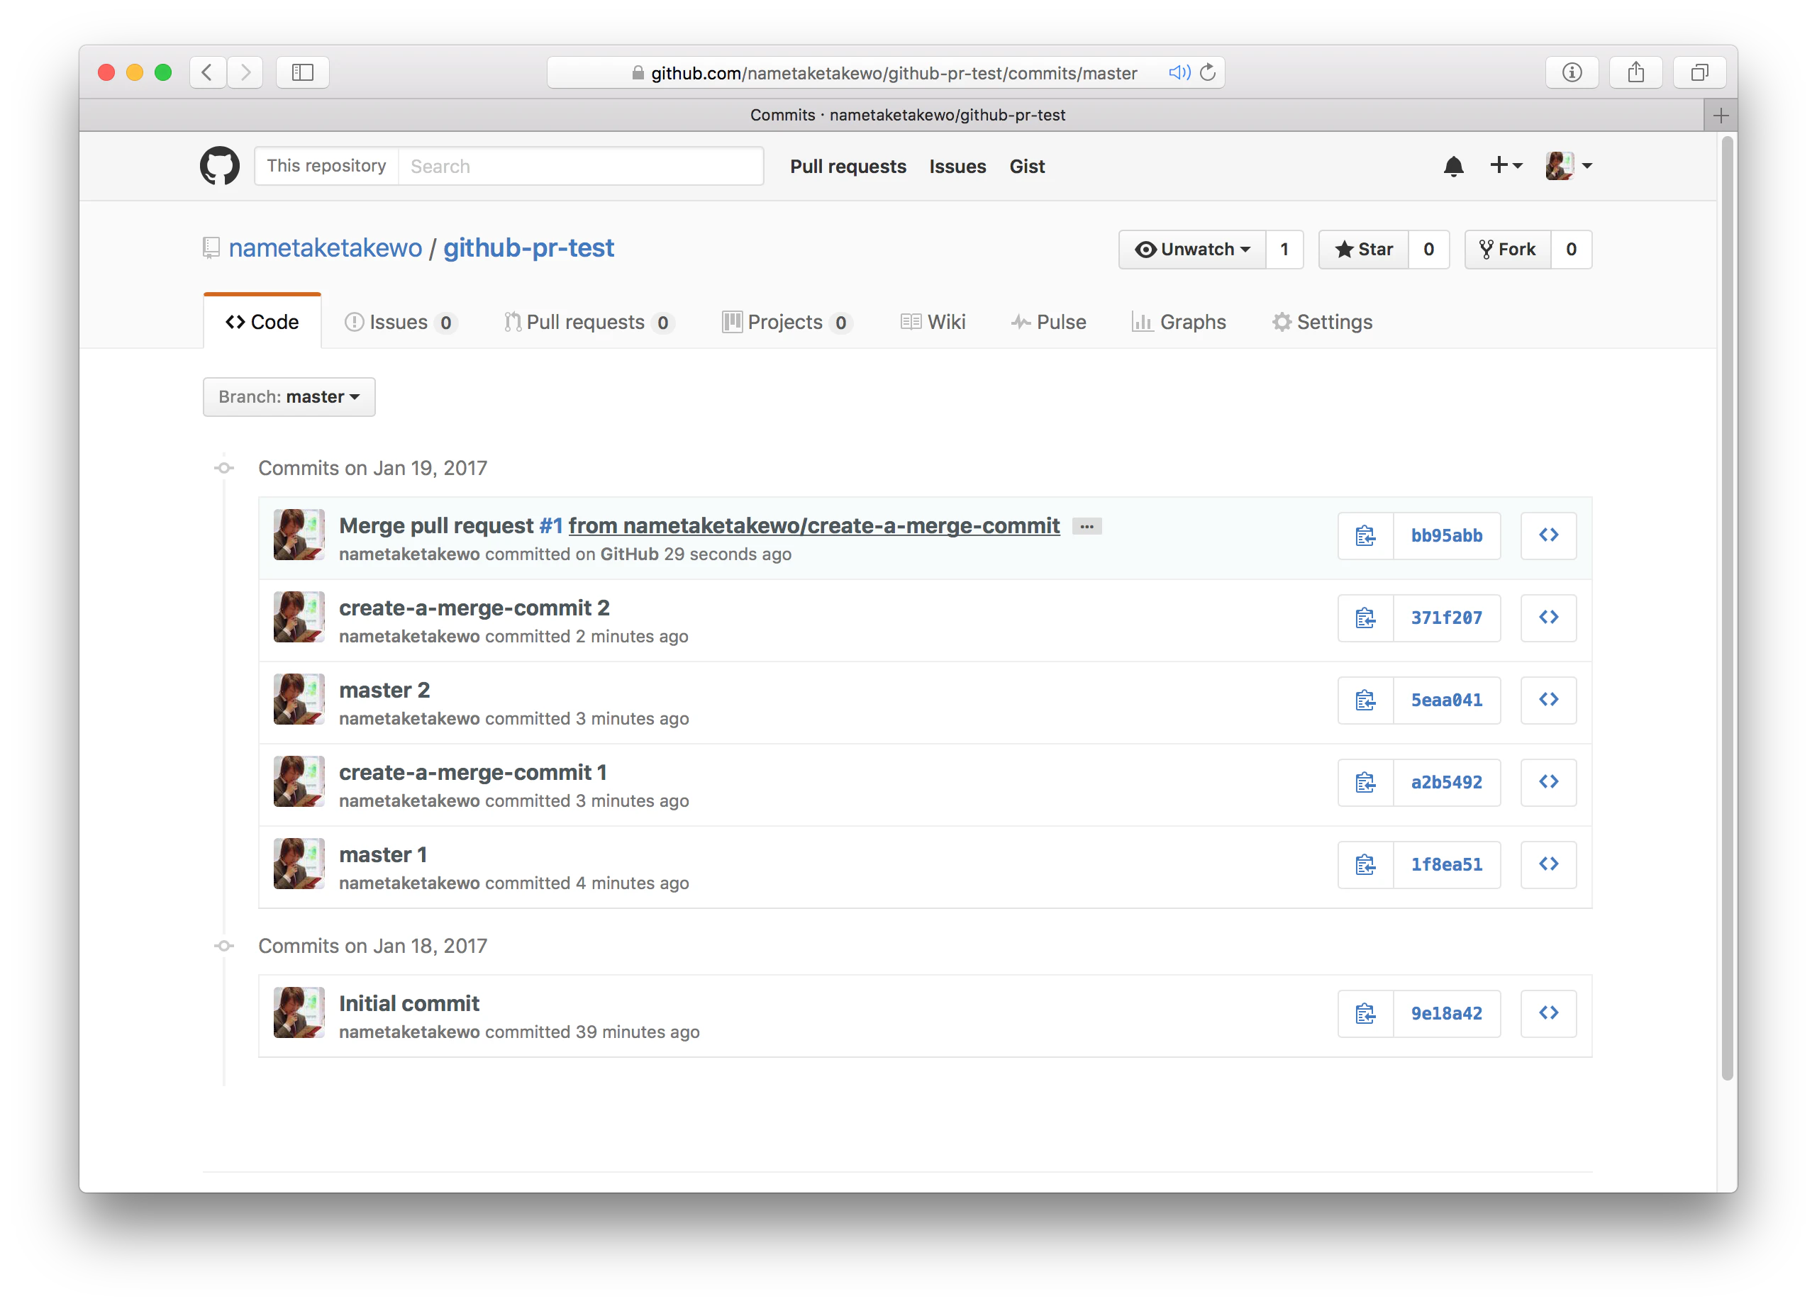1817x1306 pixels.
Task: Open the Wiki tab
Action: tap(933, 322)
